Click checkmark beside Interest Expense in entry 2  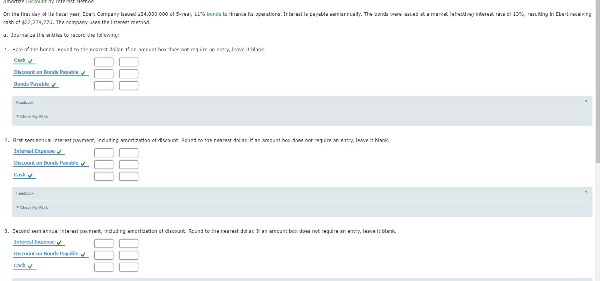60,151
